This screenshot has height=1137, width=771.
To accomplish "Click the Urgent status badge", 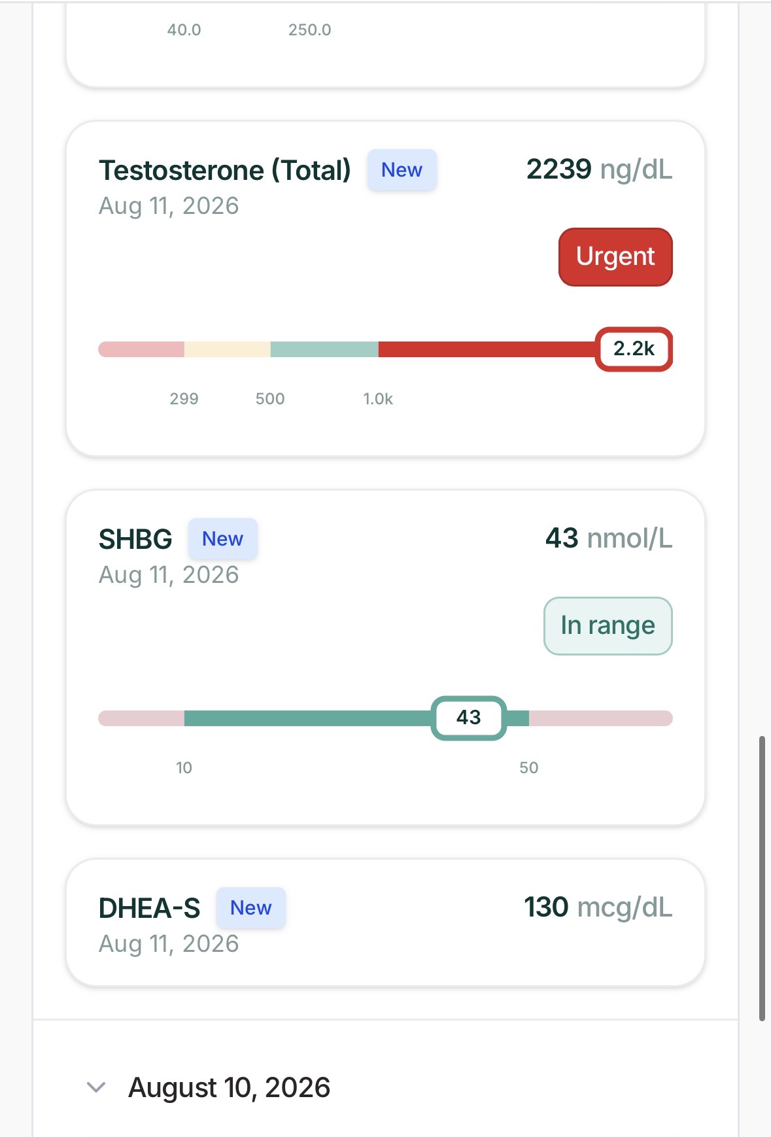I will pos(615,256).
